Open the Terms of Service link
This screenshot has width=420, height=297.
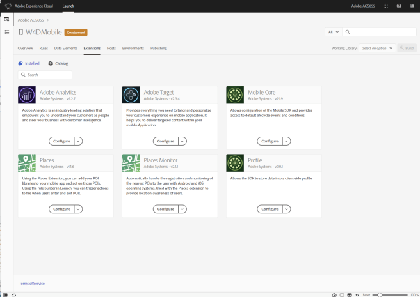[32, 283]
